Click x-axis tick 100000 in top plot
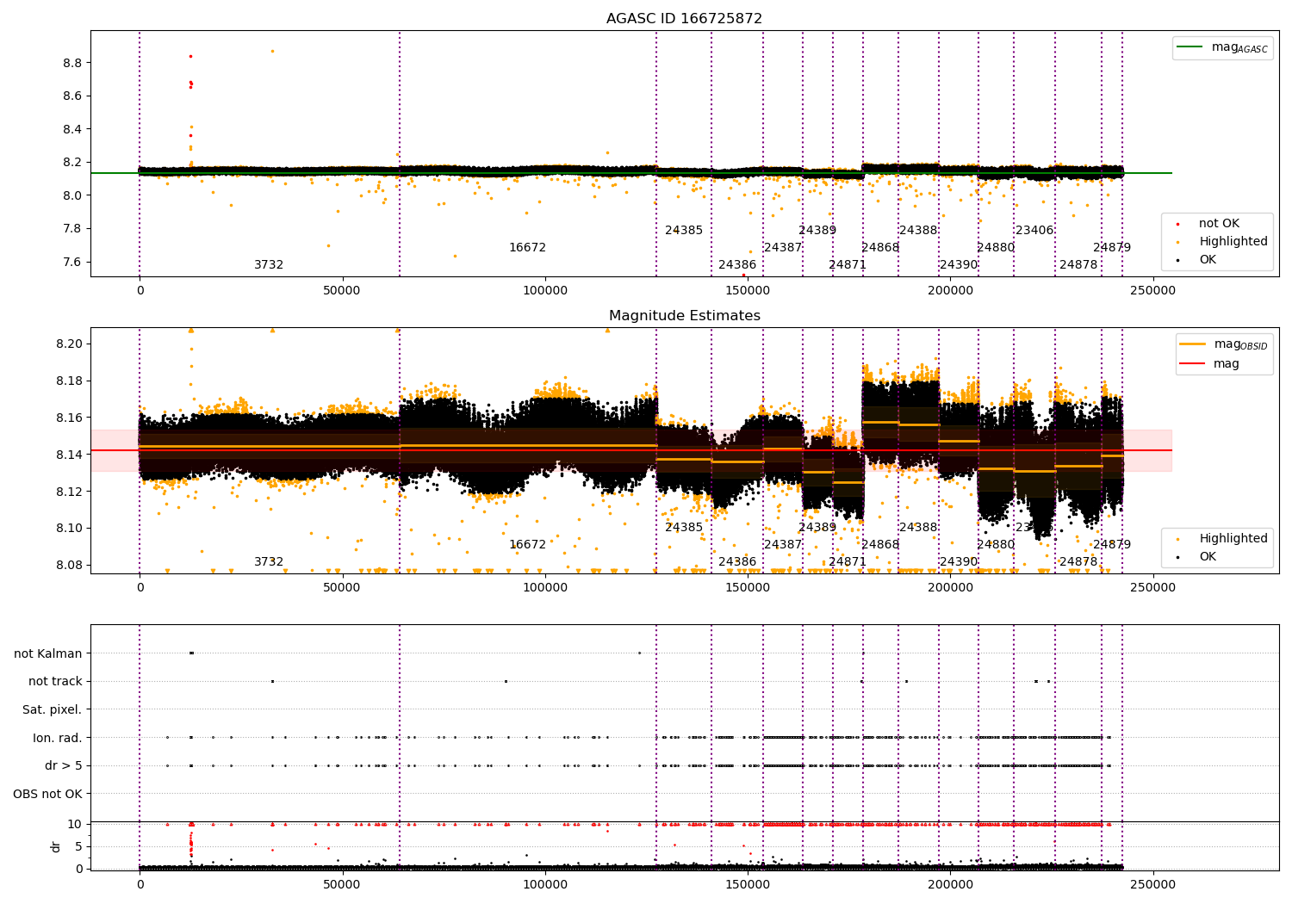This screenshot has width=1292, height=904. (545, 290)
